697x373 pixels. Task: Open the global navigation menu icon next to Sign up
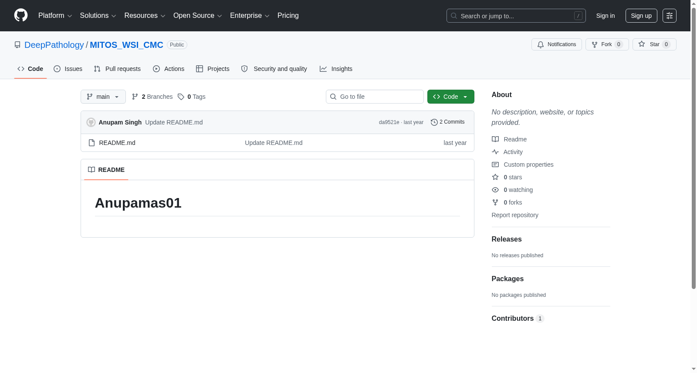pyautogui.click(x=670, y=16)
